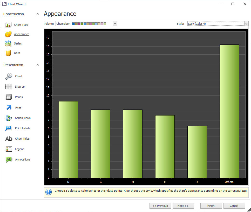
Task: Click the Next button
Action: [183, 205]
